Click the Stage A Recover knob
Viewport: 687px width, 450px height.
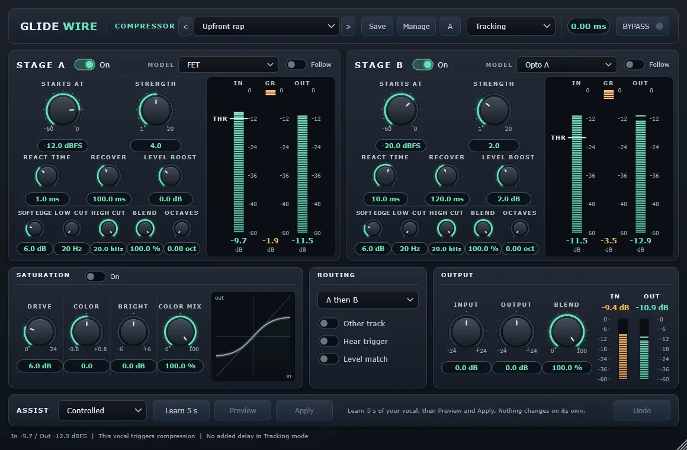tap(108, 176)
